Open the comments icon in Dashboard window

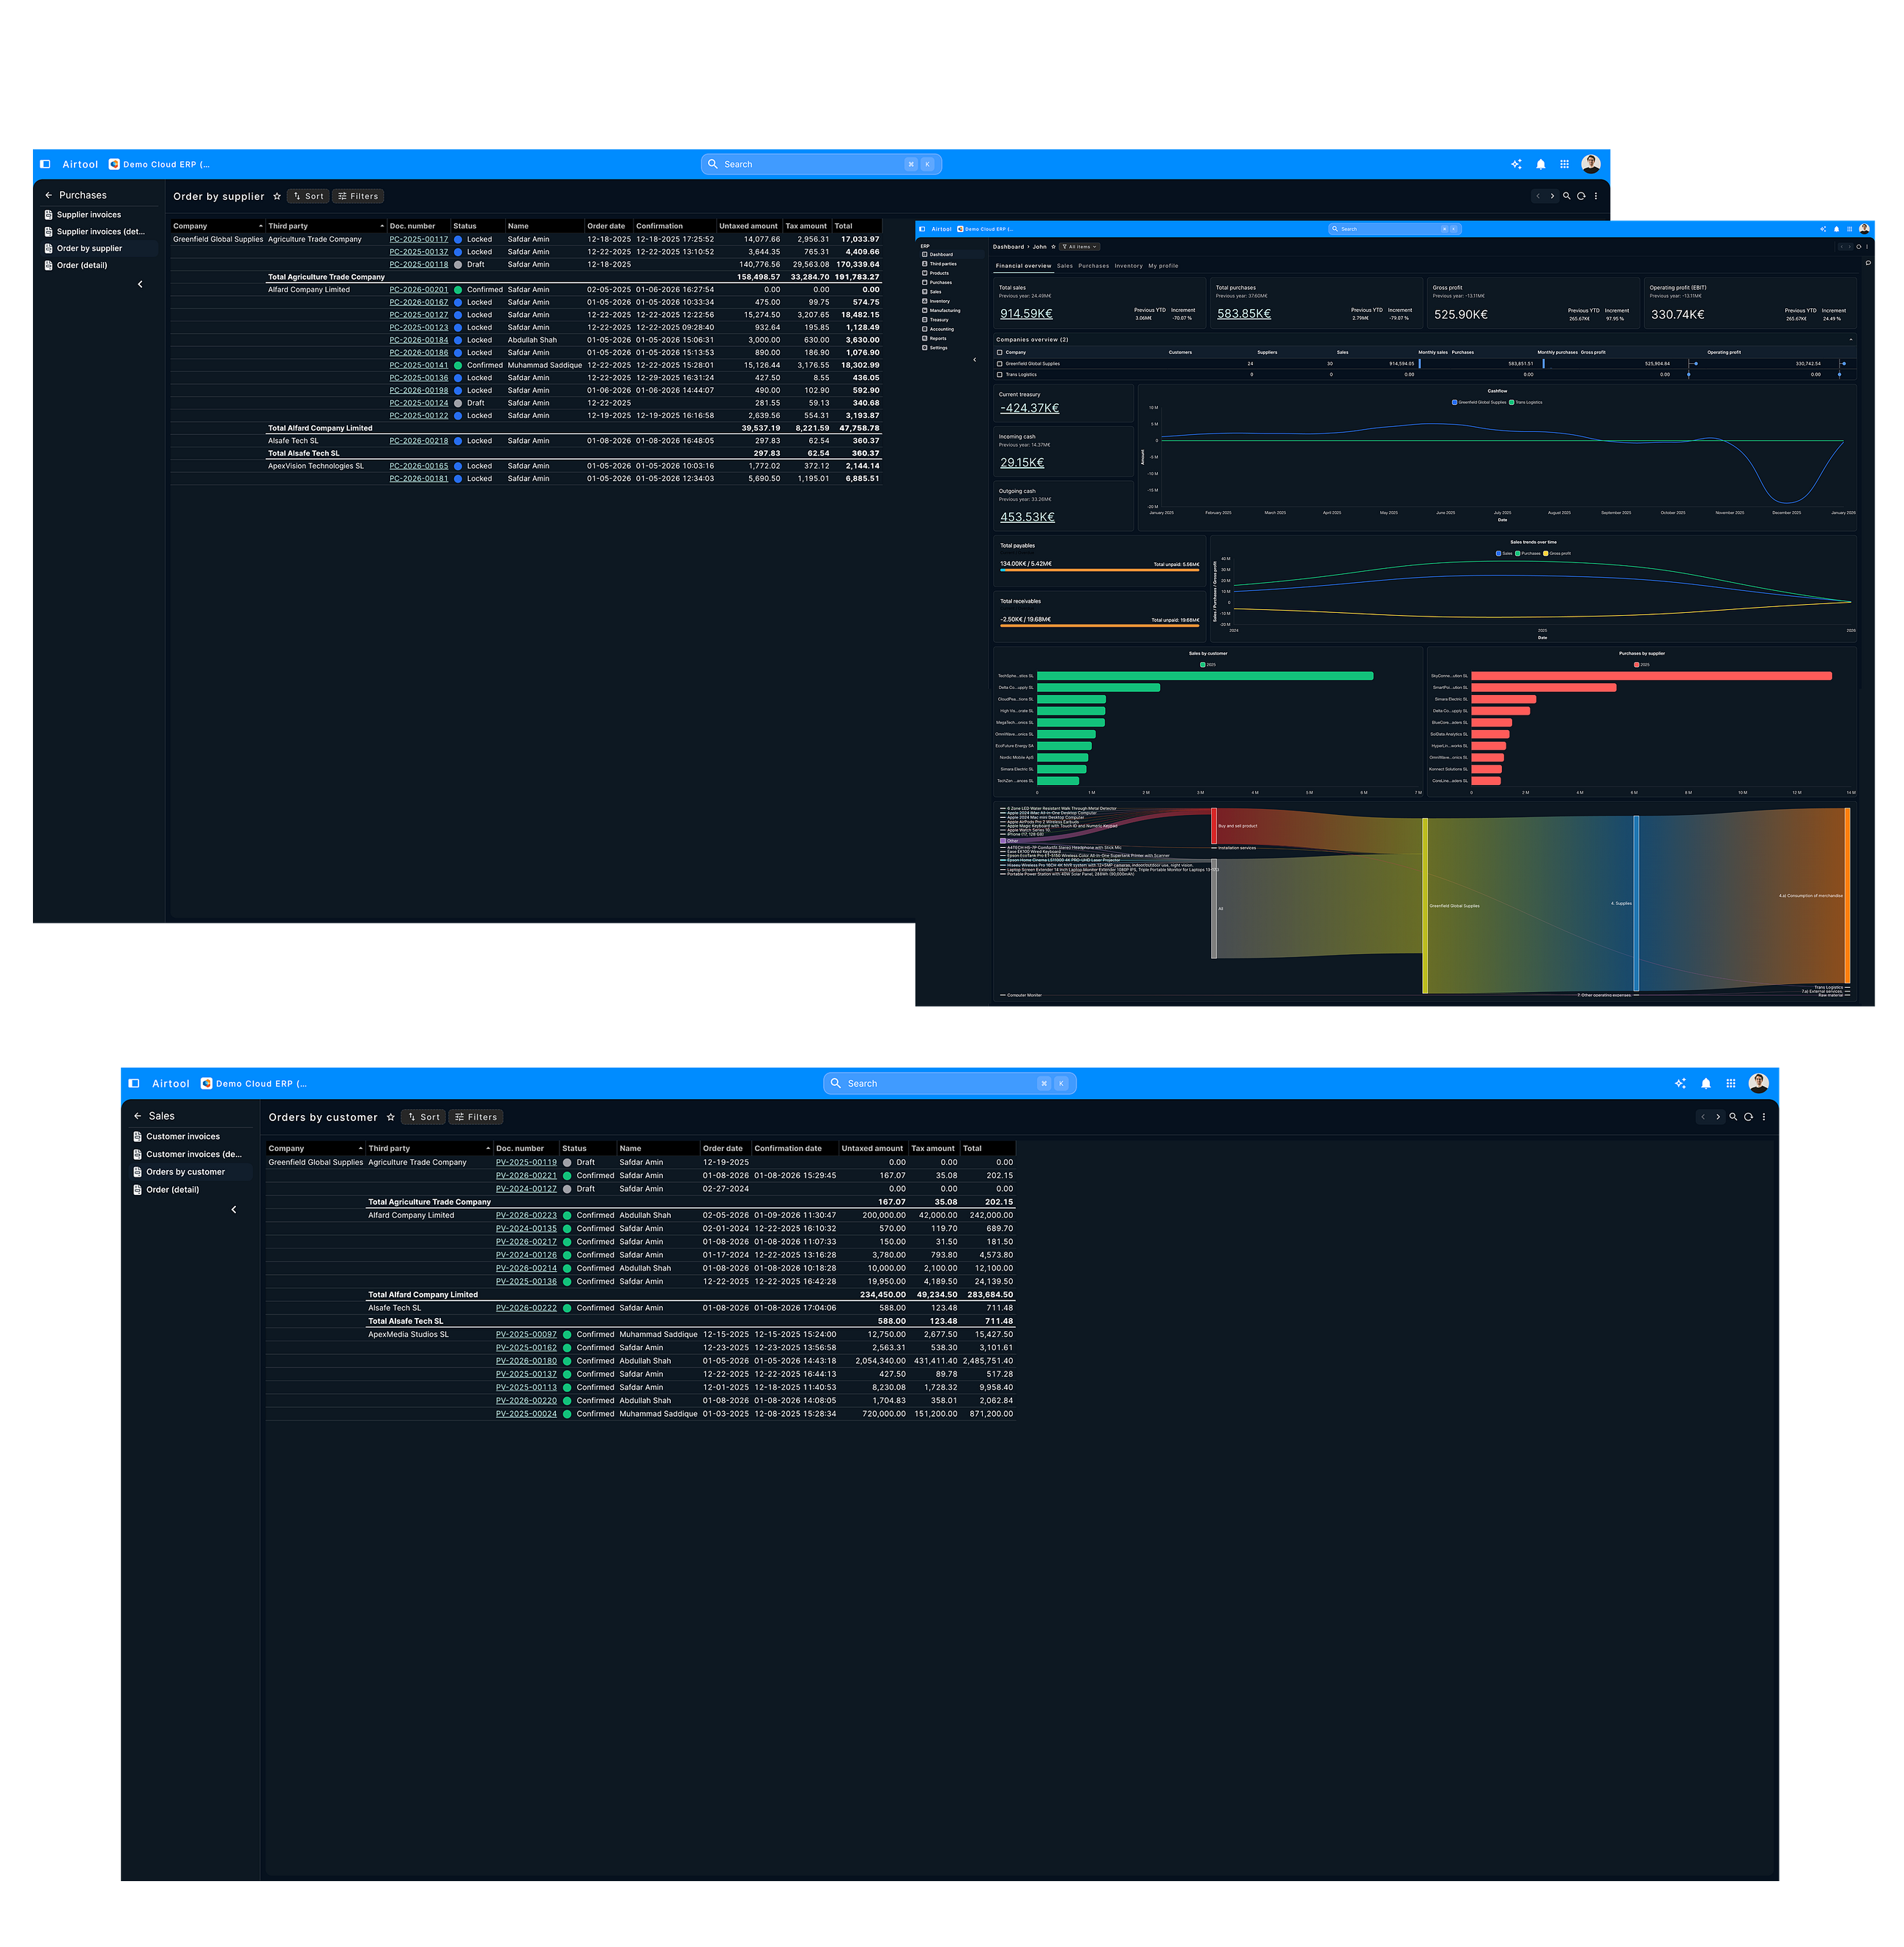(x=1868, y=263)
